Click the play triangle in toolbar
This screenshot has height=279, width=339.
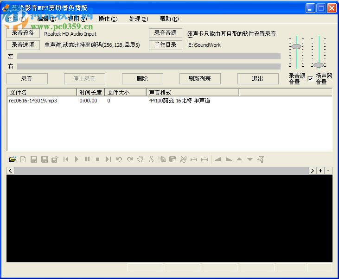click(x=77, y=159)
